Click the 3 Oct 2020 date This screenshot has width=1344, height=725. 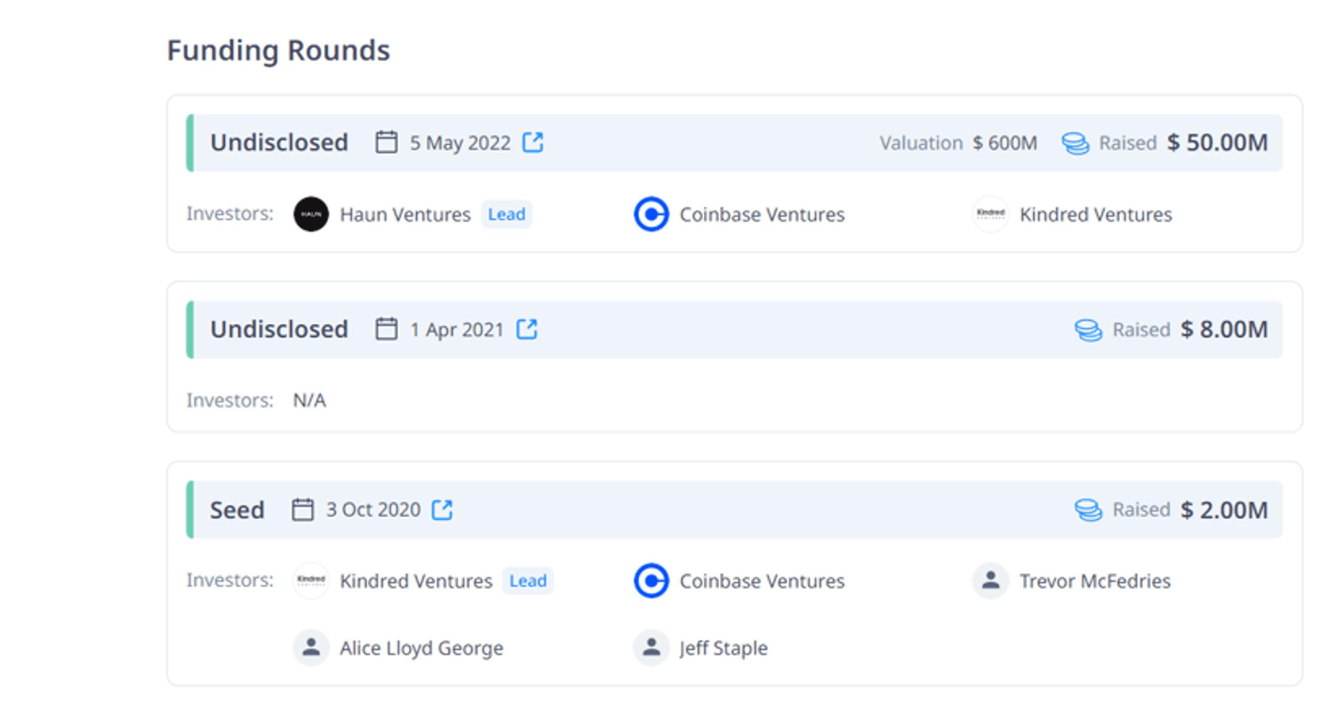click(373, 509)
